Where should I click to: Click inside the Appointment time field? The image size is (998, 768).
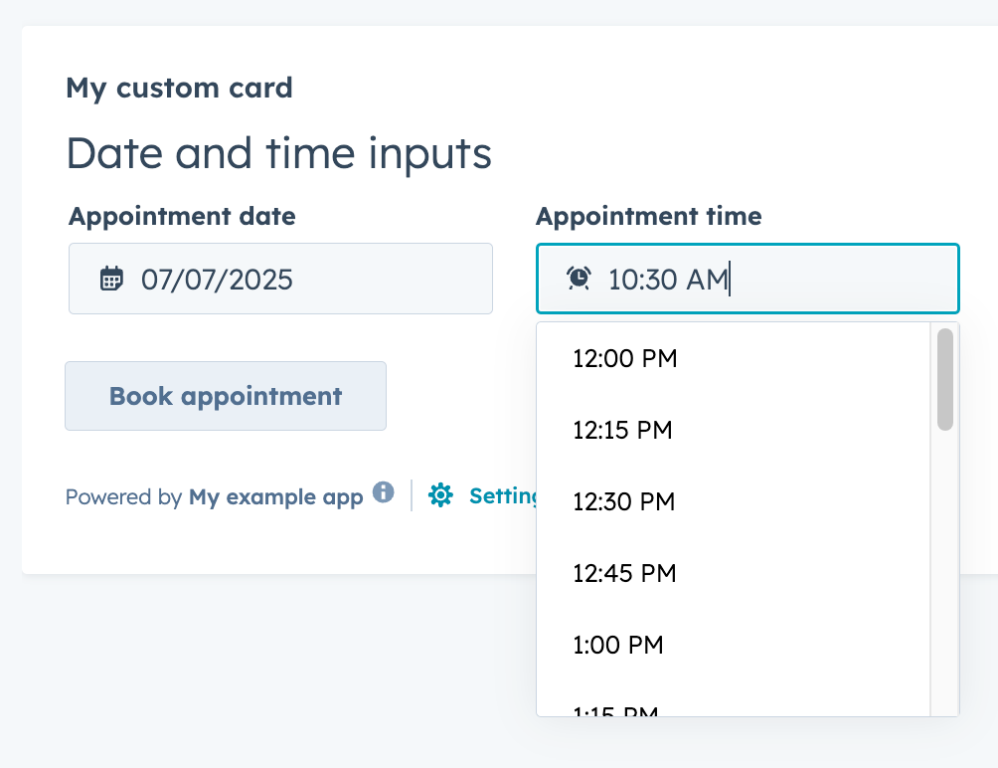point(795,279)
